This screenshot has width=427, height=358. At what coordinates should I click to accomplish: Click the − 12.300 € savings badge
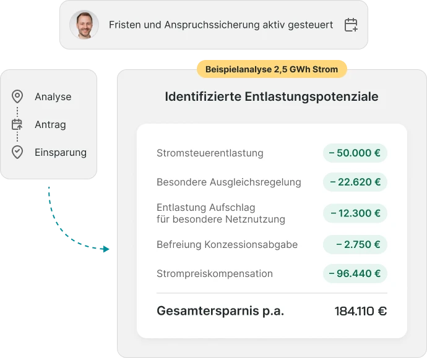(x=355, y=213)
